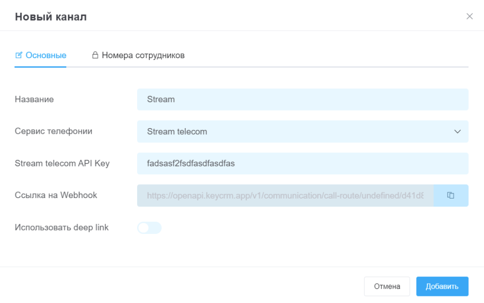The width and height of the screenshot is (484, 303).
Task: Click the Ссылка на Webhook label
Action: 56,195
